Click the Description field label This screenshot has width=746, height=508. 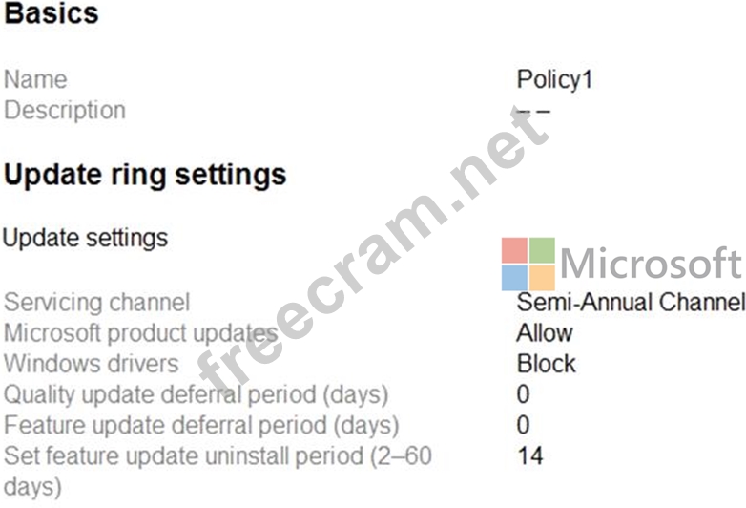[65, 111]
